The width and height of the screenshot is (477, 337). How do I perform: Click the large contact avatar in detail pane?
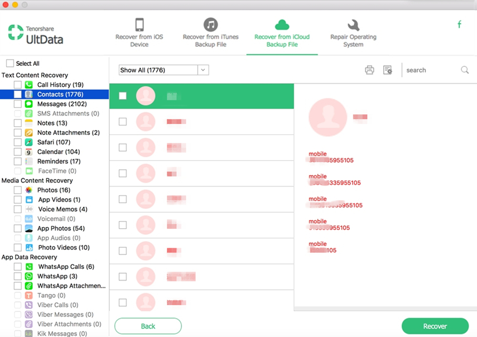[328, 117]
